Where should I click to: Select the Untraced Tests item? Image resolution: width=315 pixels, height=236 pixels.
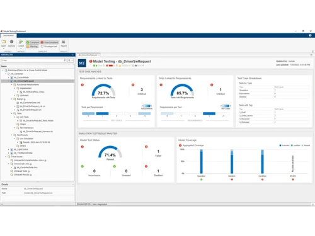click(21, 171)
